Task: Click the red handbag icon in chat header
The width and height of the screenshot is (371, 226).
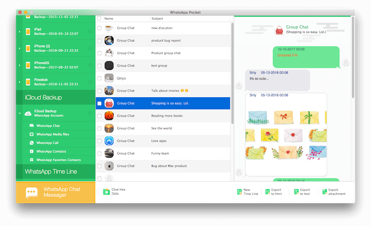Action: [279, 30]
